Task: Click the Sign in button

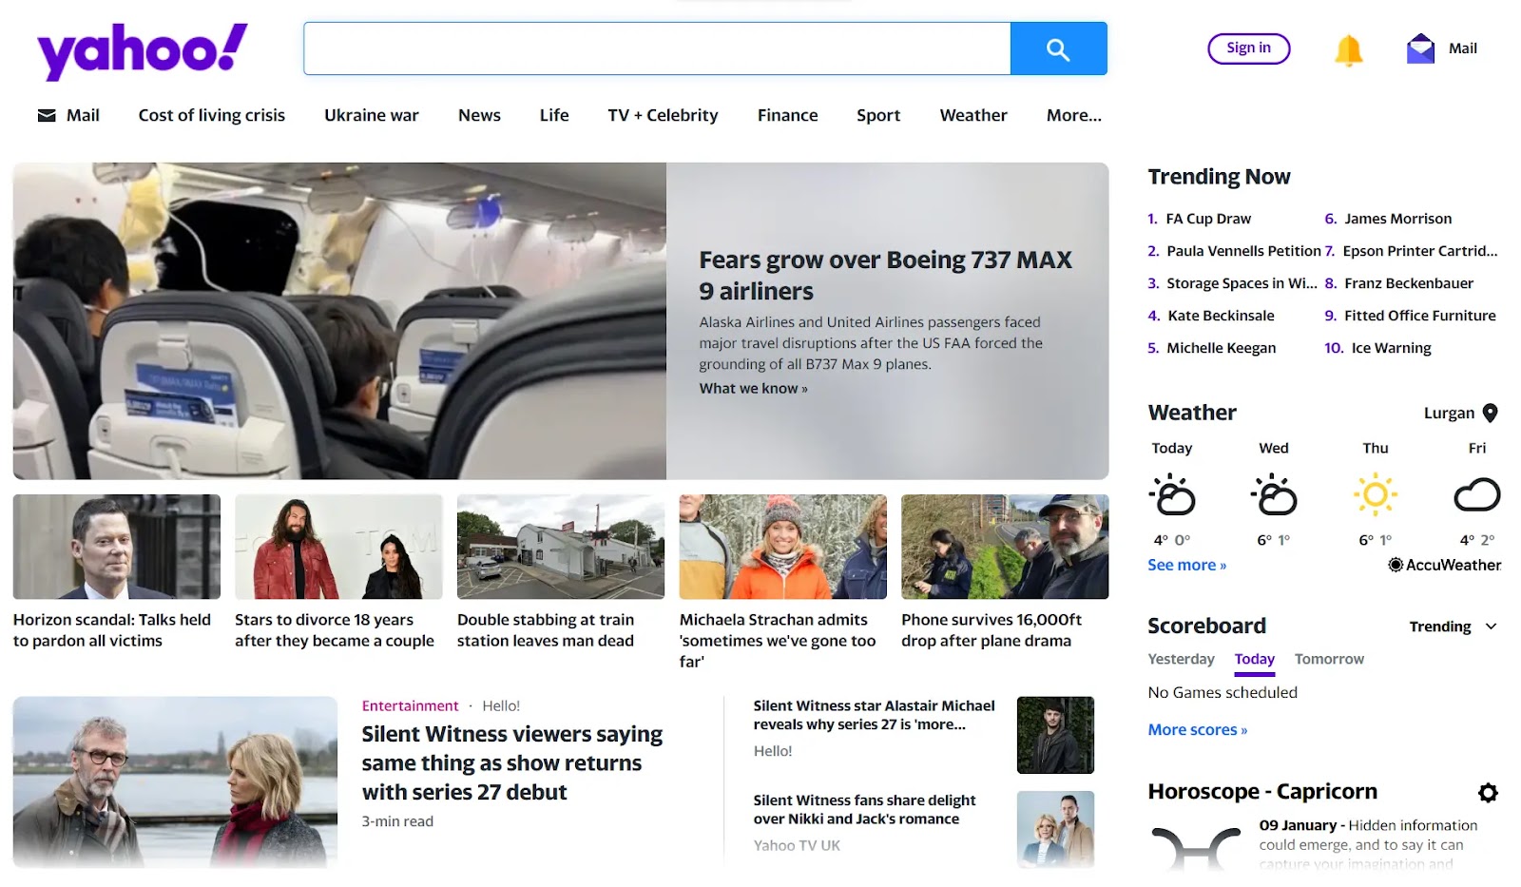Action: [x=1248, y=48]
